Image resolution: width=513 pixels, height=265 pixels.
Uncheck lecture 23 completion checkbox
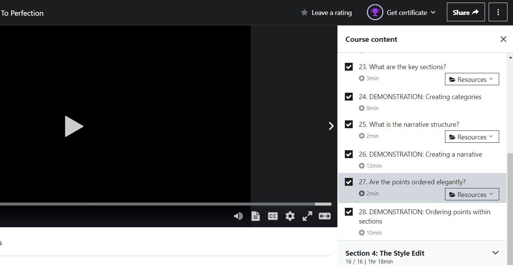coord(349,67)
